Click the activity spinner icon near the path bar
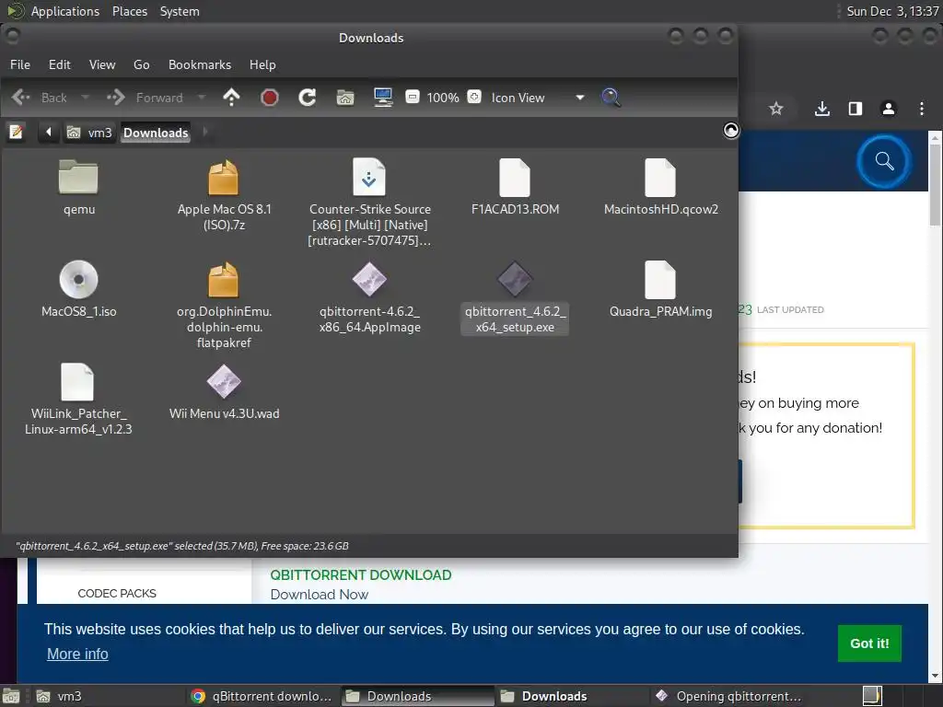Viewport: 943px width, 707px height. pos(730,131)
